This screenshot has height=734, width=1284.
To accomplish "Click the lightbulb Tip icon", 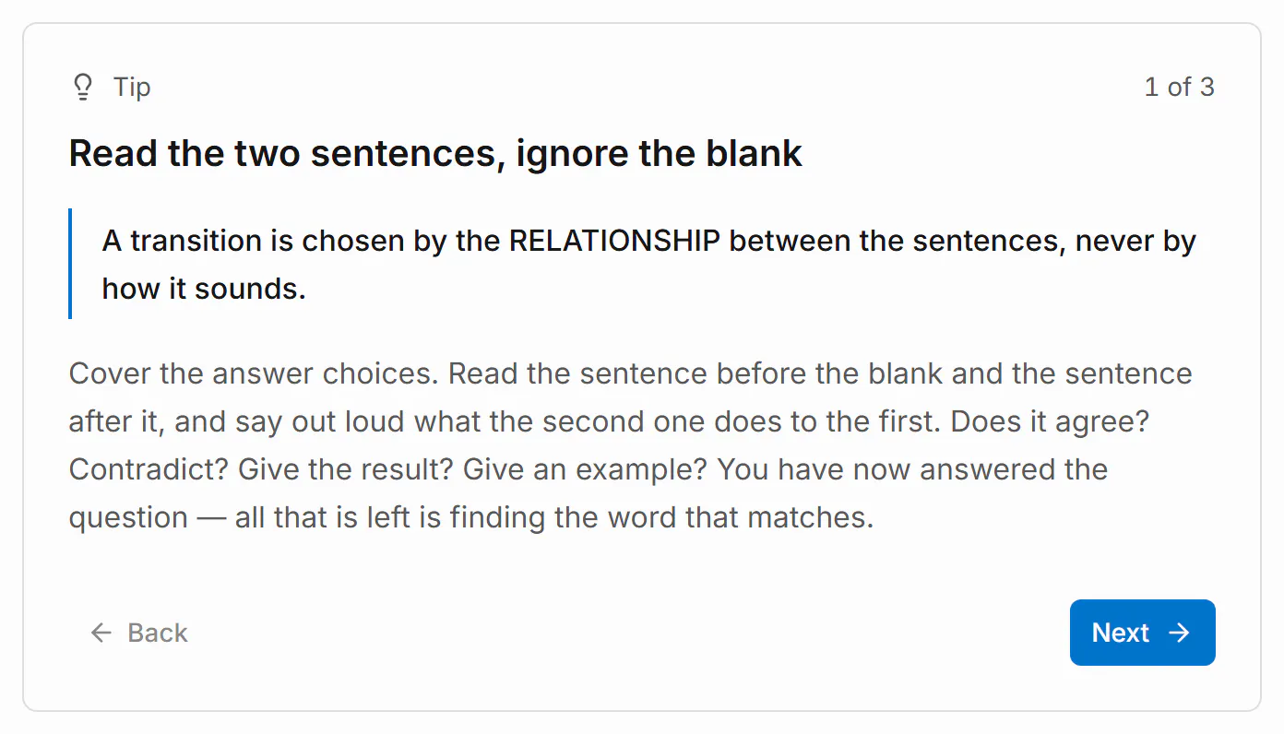I will pyautogui.click(x=83, y=88).
